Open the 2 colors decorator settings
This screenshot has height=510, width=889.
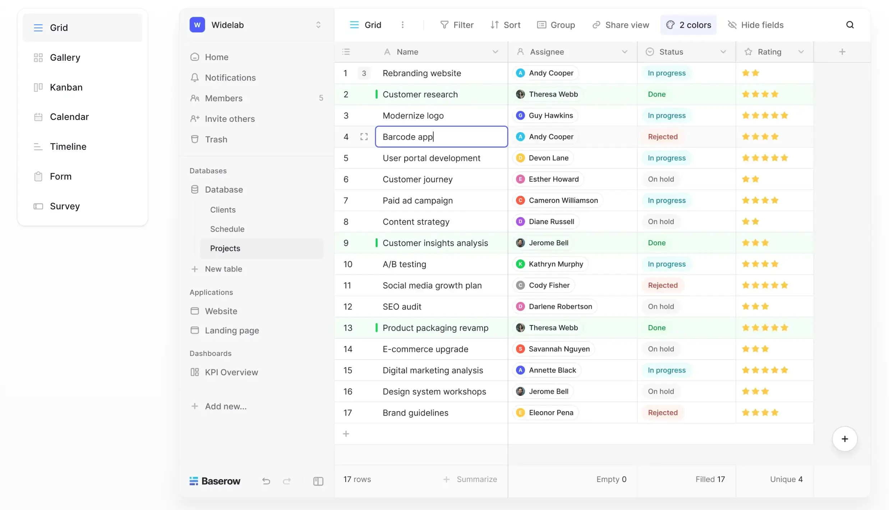coord(688,24)
